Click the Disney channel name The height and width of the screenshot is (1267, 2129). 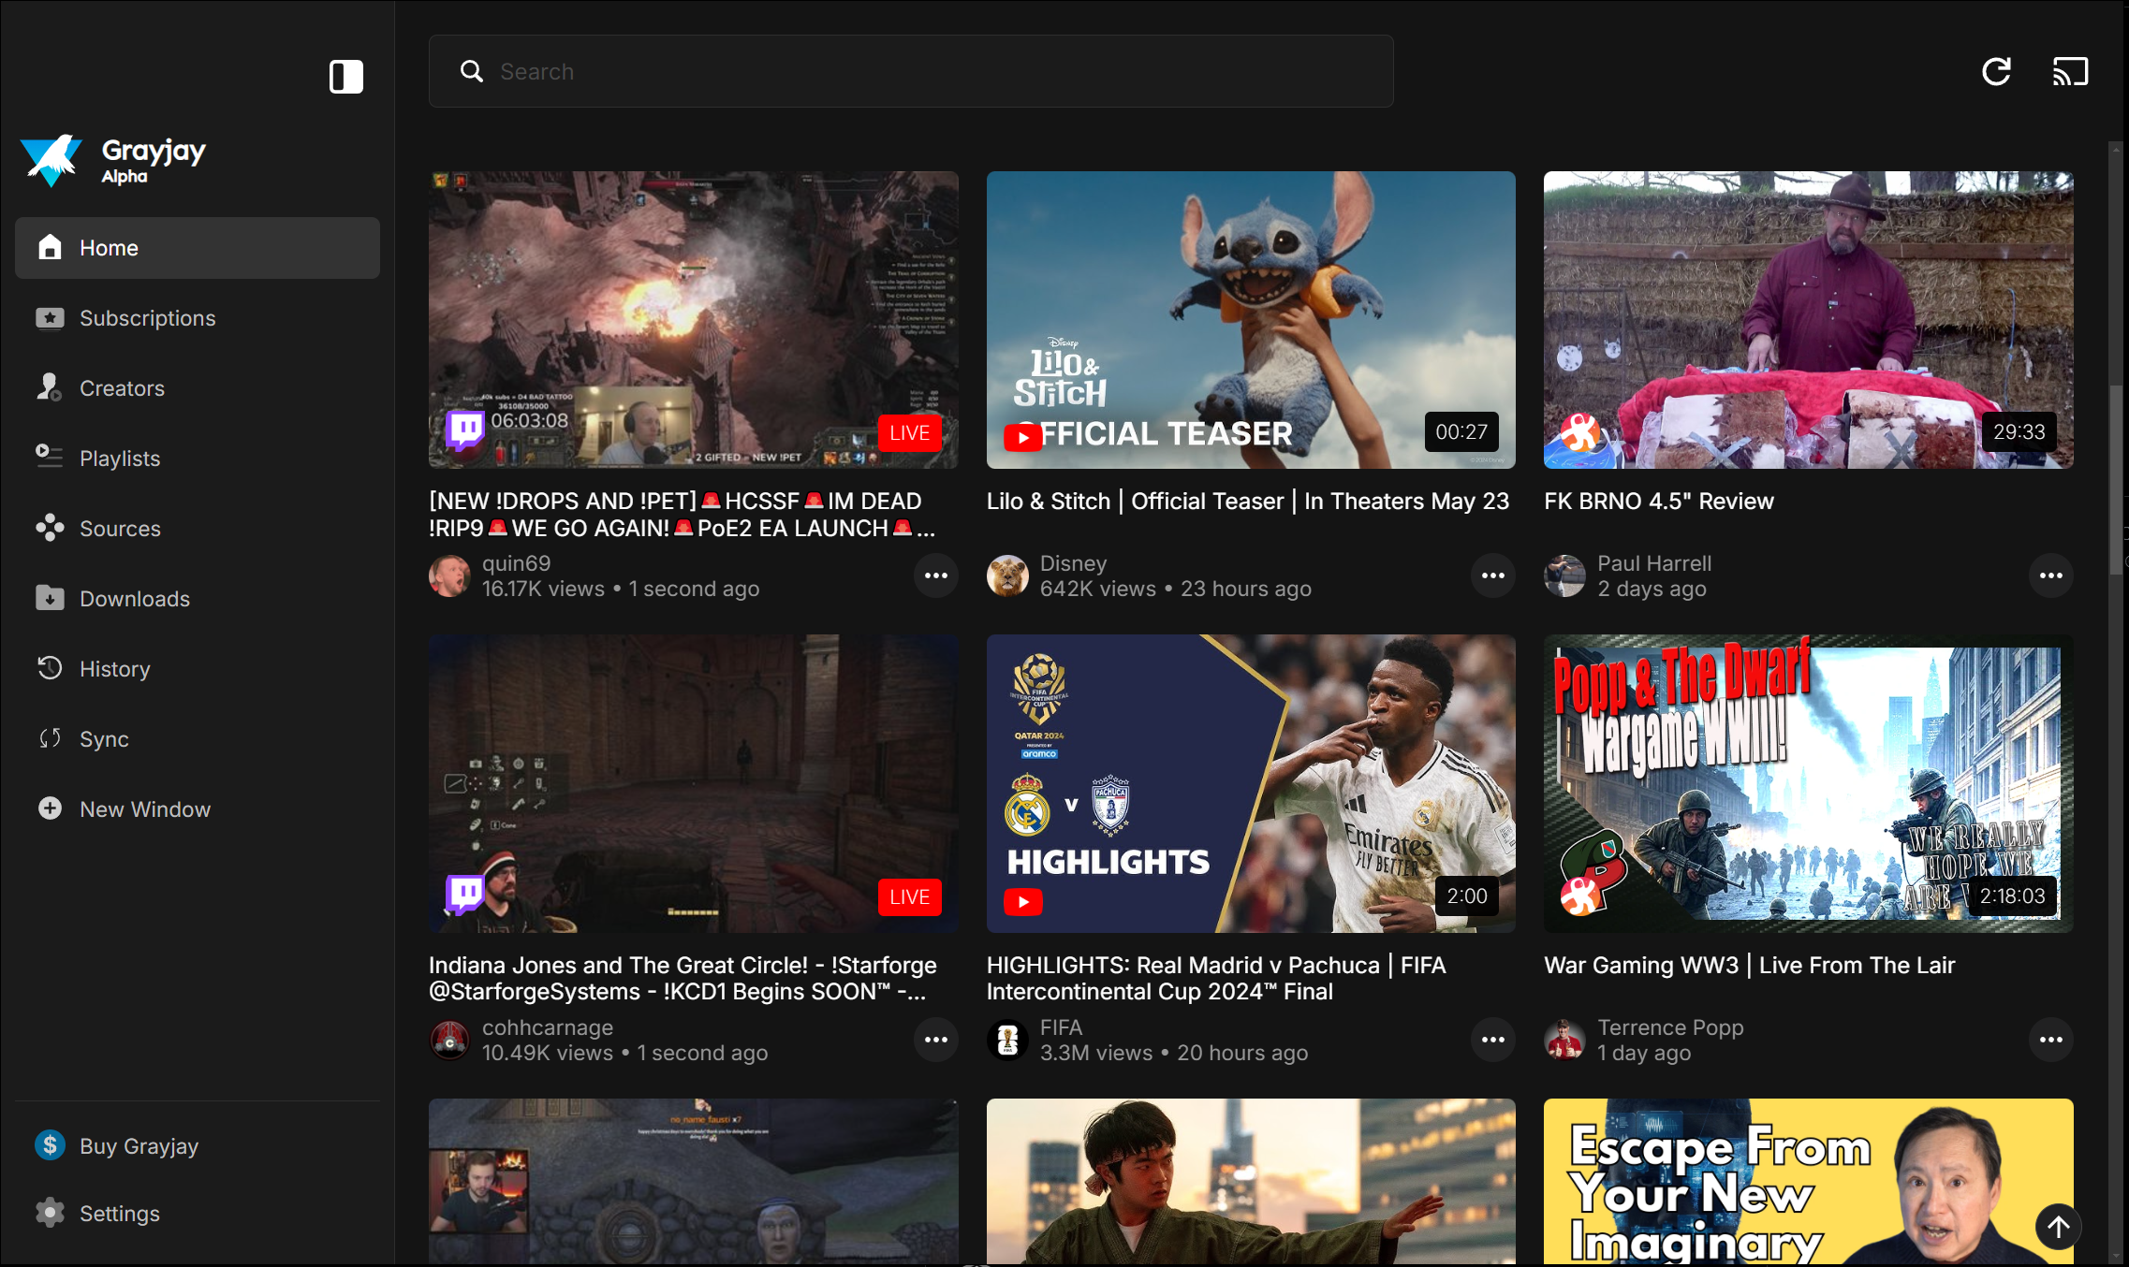(x=1073, y=563)
